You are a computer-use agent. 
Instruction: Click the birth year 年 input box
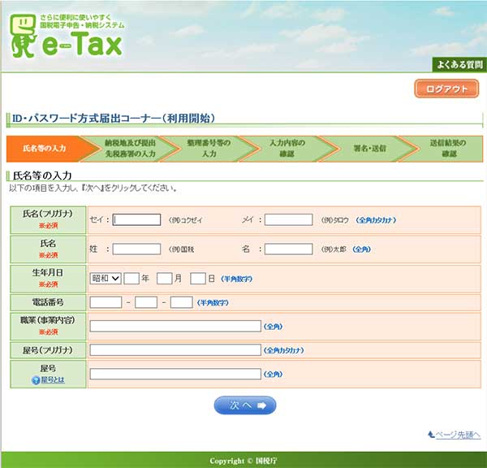point(132,278)
